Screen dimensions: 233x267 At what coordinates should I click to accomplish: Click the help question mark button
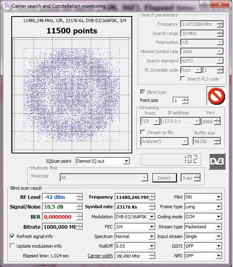pos(205,4)
